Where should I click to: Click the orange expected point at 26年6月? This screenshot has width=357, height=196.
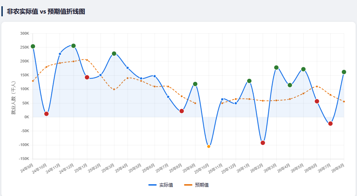(317, 86)
